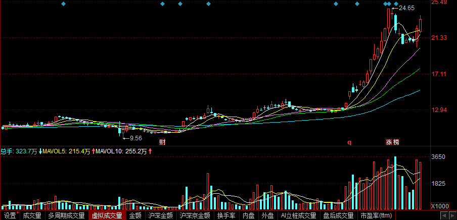Click the X1000 volume unit label
The image size is (457, 220).
(440, 206)
